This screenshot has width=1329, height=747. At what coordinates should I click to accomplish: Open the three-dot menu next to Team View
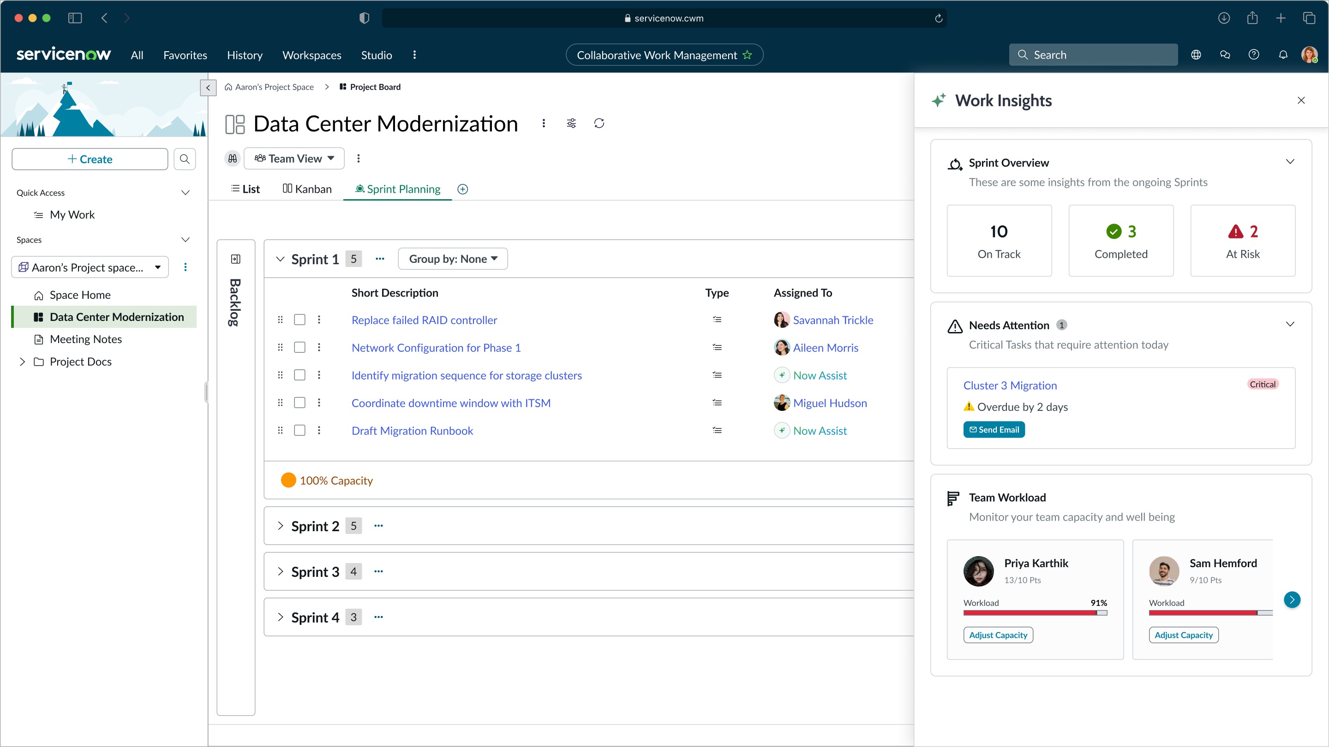(359, 158)
